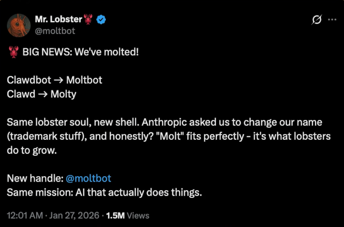Follow the blue @moltbot mention link
The image size is (344, 227).
[x=89, y=178]
